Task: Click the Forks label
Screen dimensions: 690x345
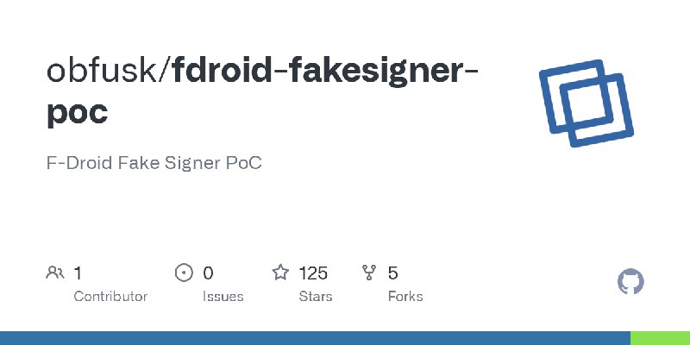Action: [x=405, y=297]
